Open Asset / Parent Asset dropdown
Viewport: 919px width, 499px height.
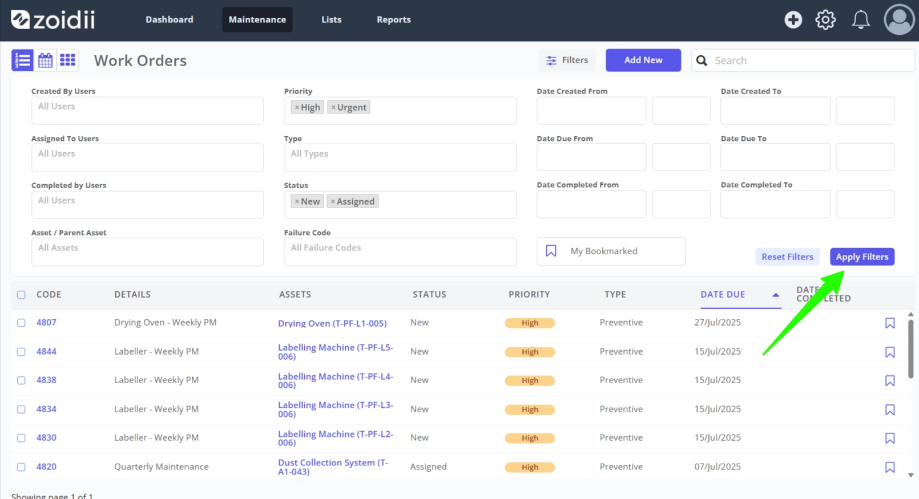pos(147,251)
